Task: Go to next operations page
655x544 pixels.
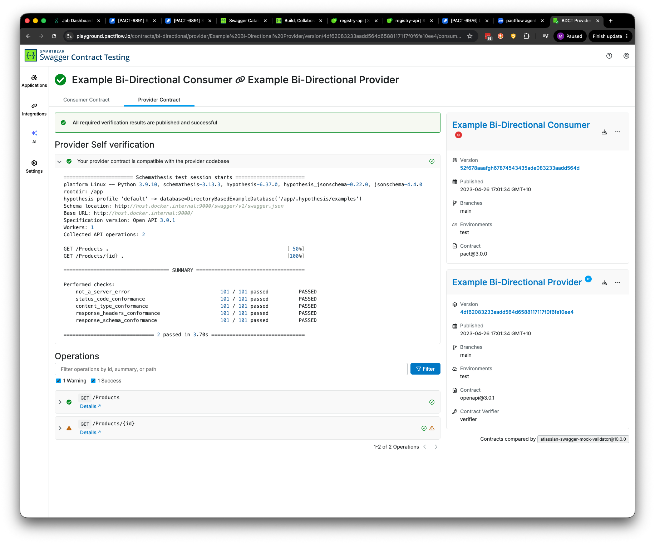Action: (x=436, y=447)
